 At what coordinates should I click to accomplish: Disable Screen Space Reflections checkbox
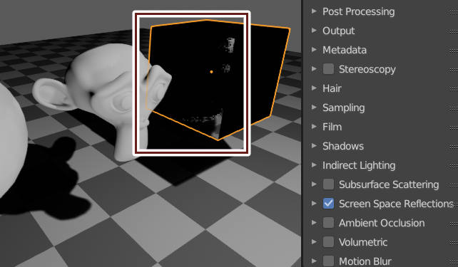[328, 204]
